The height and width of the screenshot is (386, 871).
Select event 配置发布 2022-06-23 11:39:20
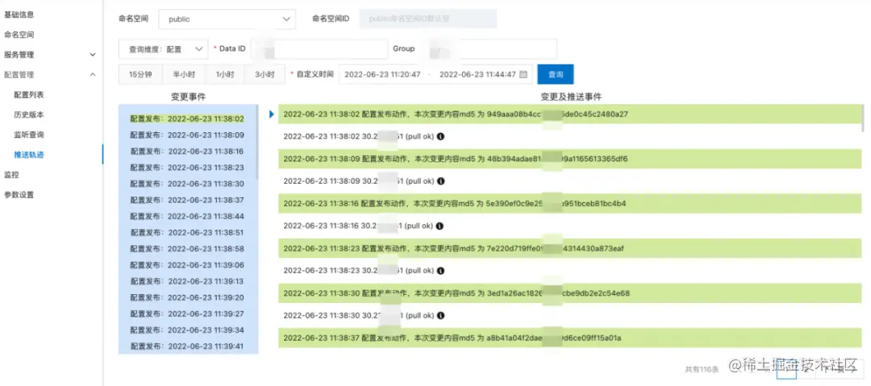click(187, 297)
